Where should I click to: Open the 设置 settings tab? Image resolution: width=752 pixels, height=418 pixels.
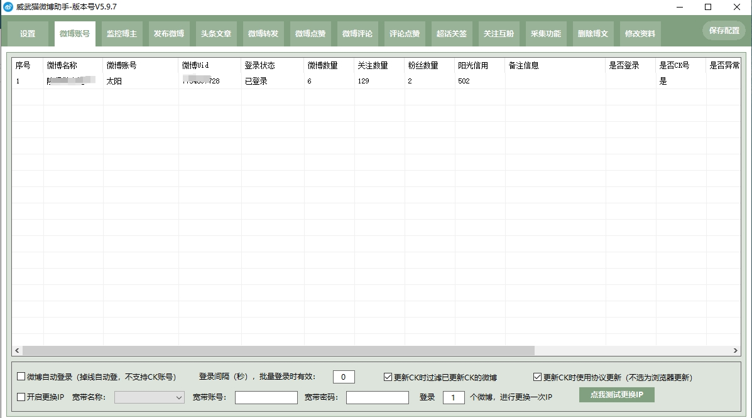click(x=27, y=34)
